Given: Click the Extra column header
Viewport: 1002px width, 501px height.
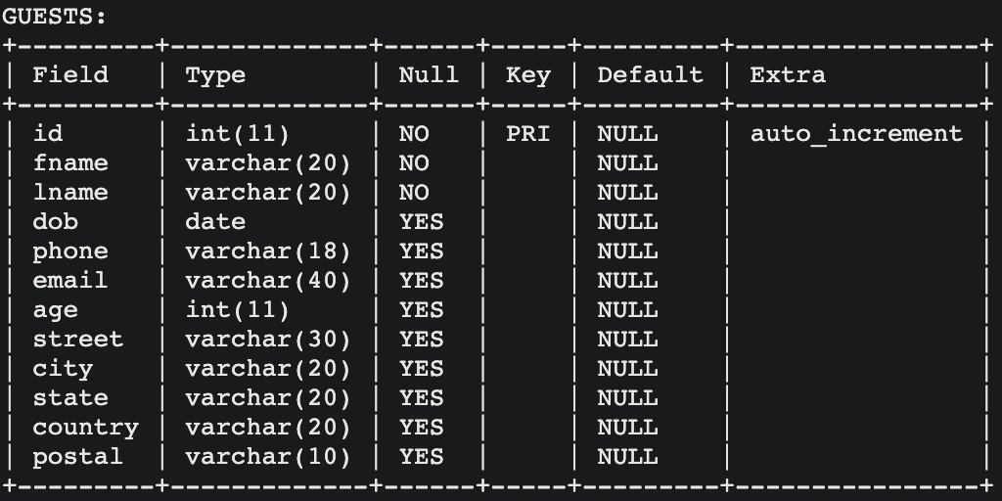Looking at the screenshot, I should coord(788,75).
